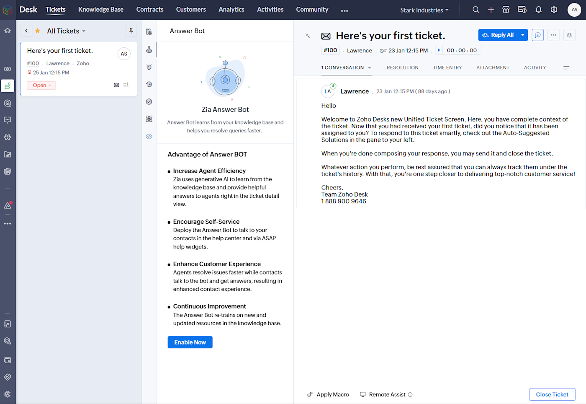586x404 pixels.
Task: Pin the ticket list panel
Action: pyautogui.click(x=131, y=31)
